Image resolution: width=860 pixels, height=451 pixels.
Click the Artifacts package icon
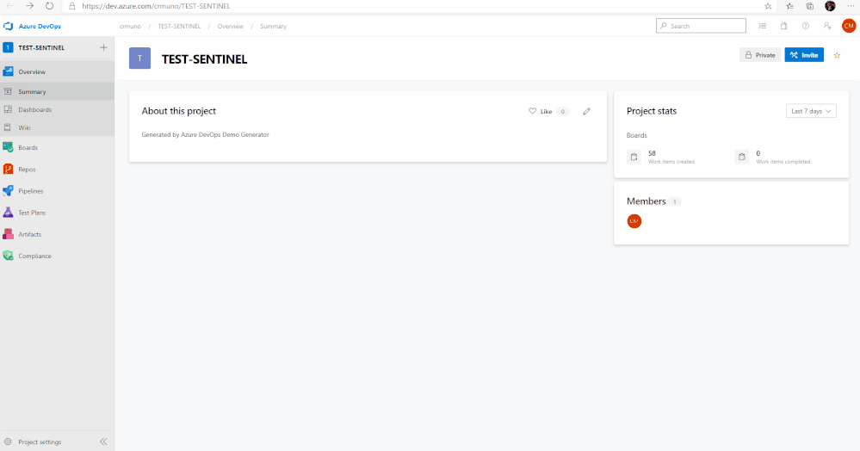[x=9, y=234]
